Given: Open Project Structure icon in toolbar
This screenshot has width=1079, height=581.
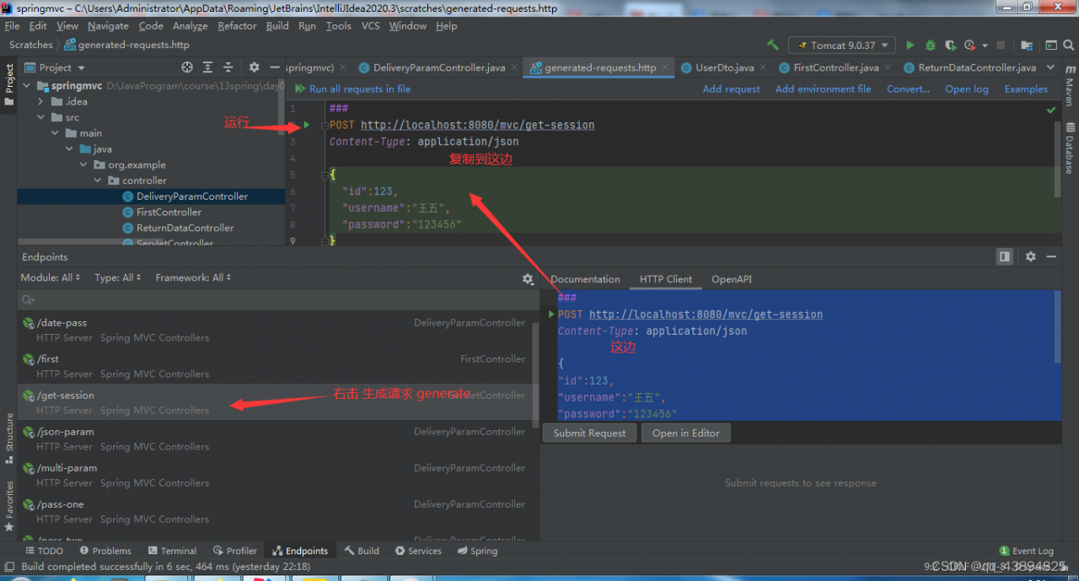Looking at the screenshot, I should pos(1027,45).
